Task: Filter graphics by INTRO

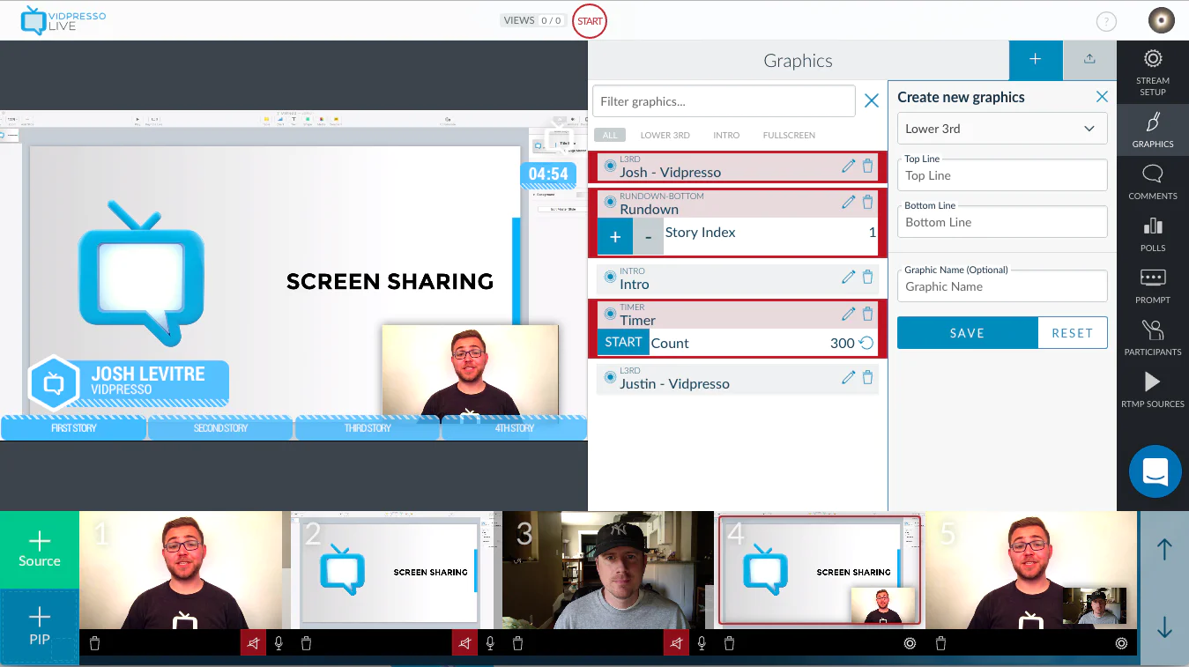Action: tap(726, 135)
